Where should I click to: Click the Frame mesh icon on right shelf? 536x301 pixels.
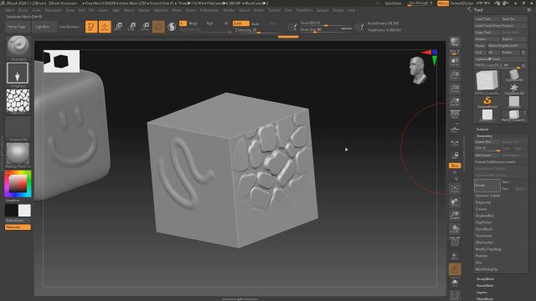pos(455,189)
